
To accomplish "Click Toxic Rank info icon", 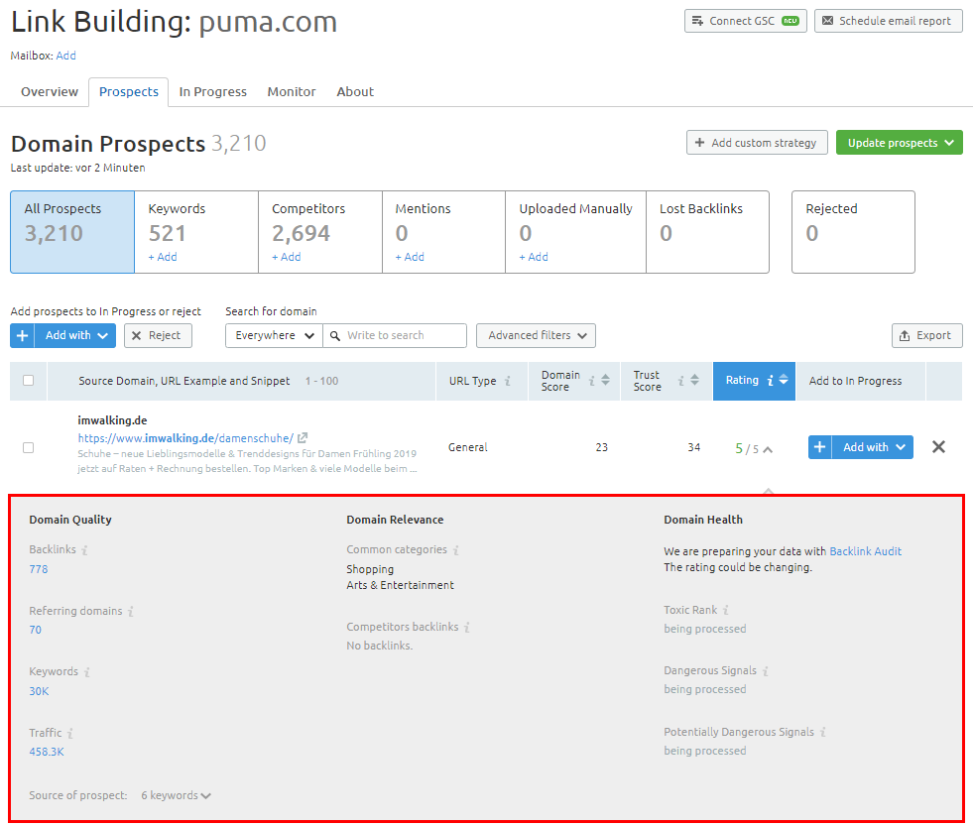I will point(725,610).
